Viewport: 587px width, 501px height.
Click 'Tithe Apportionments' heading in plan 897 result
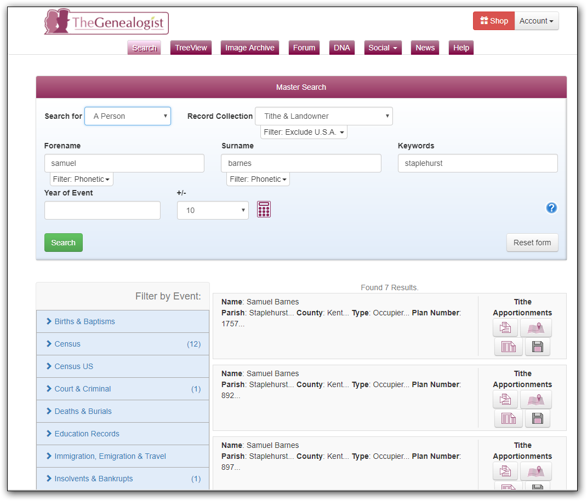523,451
